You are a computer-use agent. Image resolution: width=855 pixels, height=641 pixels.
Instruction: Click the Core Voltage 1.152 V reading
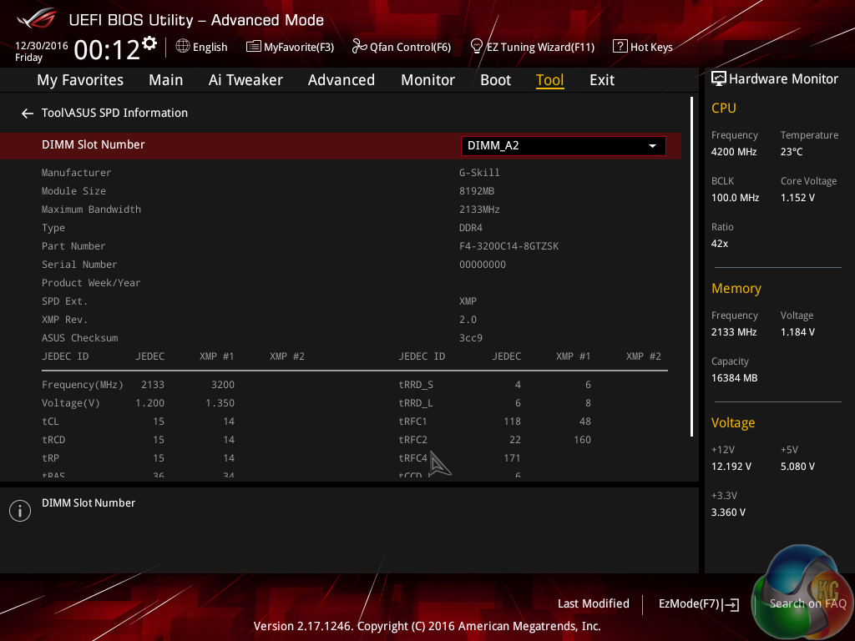(x=797, y=198)
